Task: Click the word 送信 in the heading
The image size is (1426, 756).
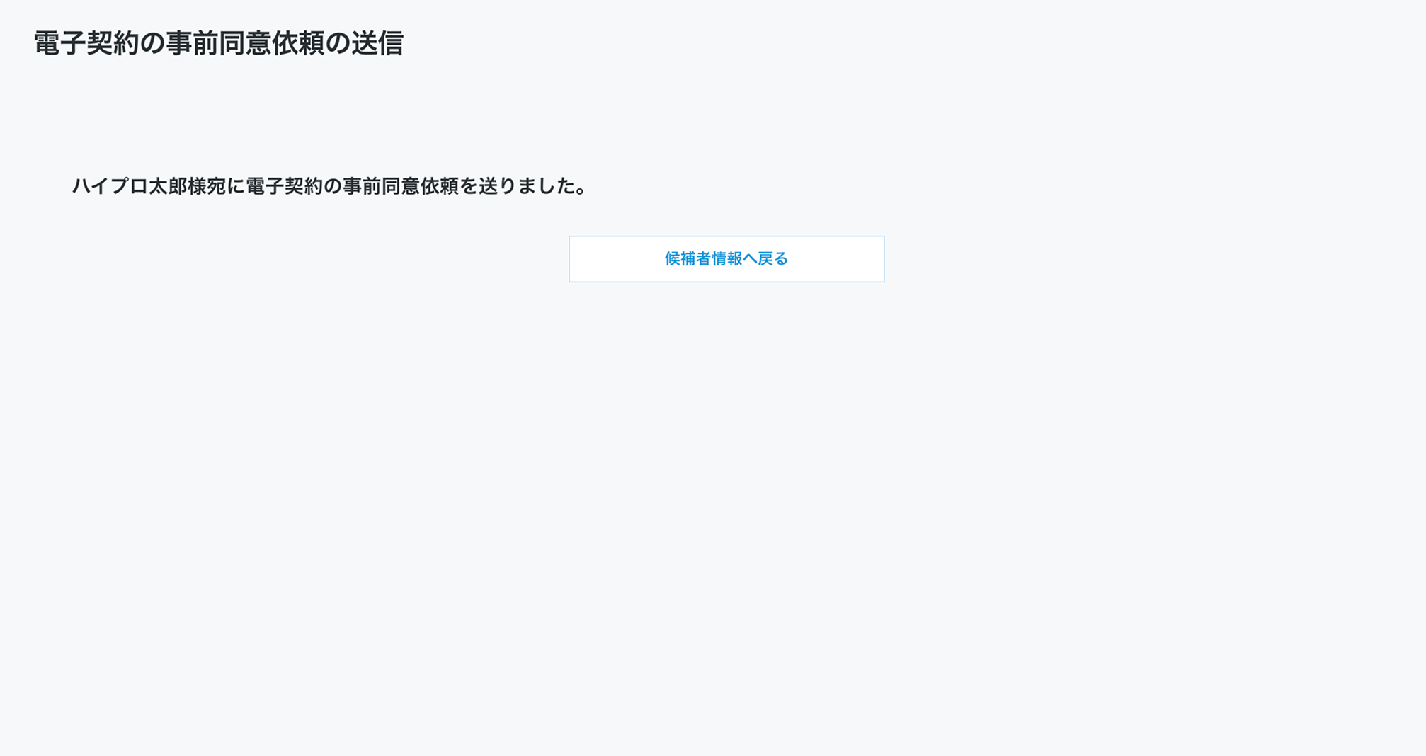Action: coord(377,43)
